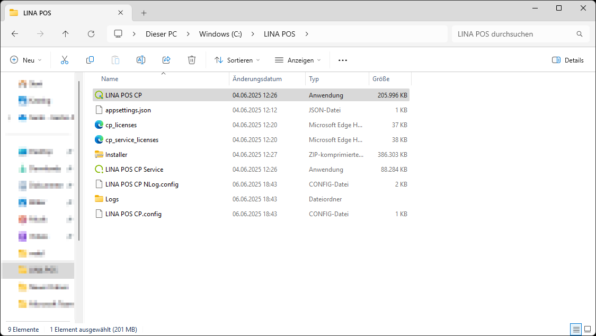Click the Copy icon in toolbar
596x336 pixels.
click(x=90, y=60)
